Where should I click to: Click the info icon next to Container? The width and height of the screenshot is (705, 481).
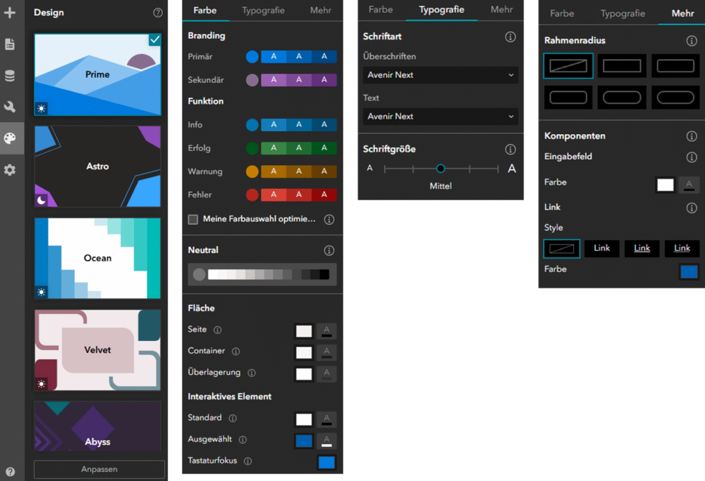(236, 351)
